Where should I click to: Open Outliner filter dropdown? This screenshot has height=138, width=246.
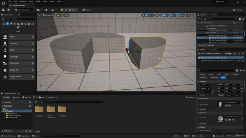tap(200, 19)
